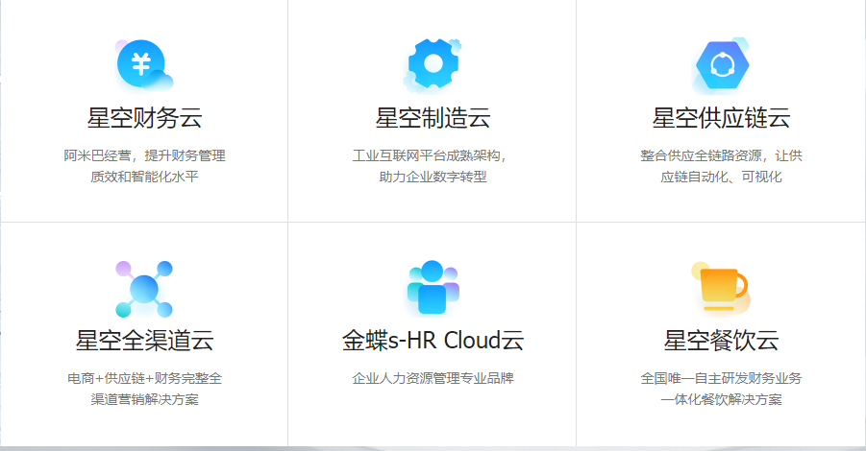Select description text 企业人力资源管理专业品牌
Image resolution: width=866 pixels, height=451 pixels.
(x=433, y=378)
